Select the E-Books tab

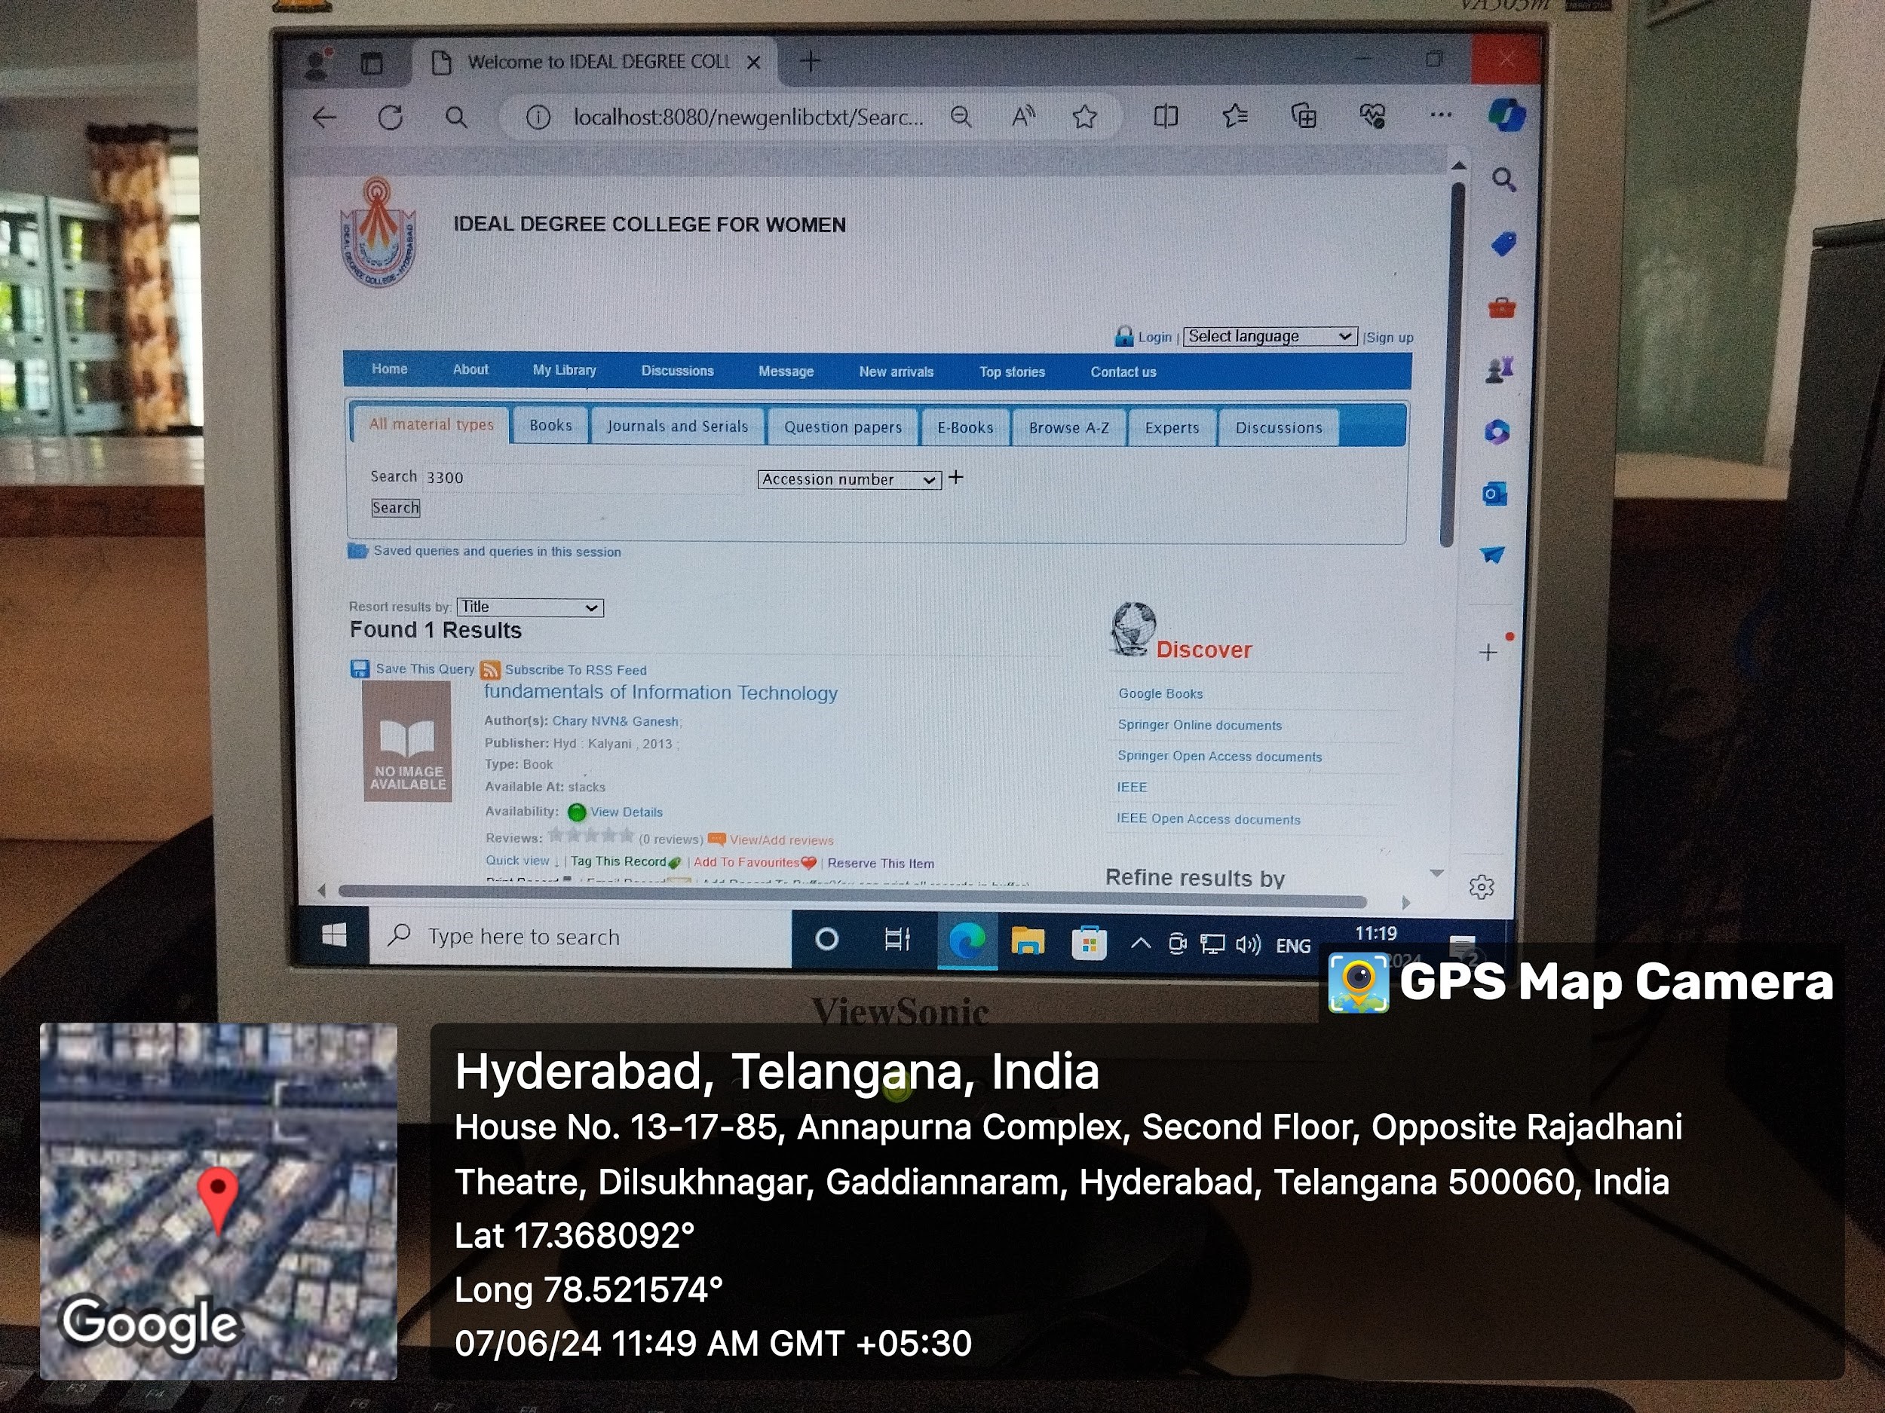[x=966, y=427]
